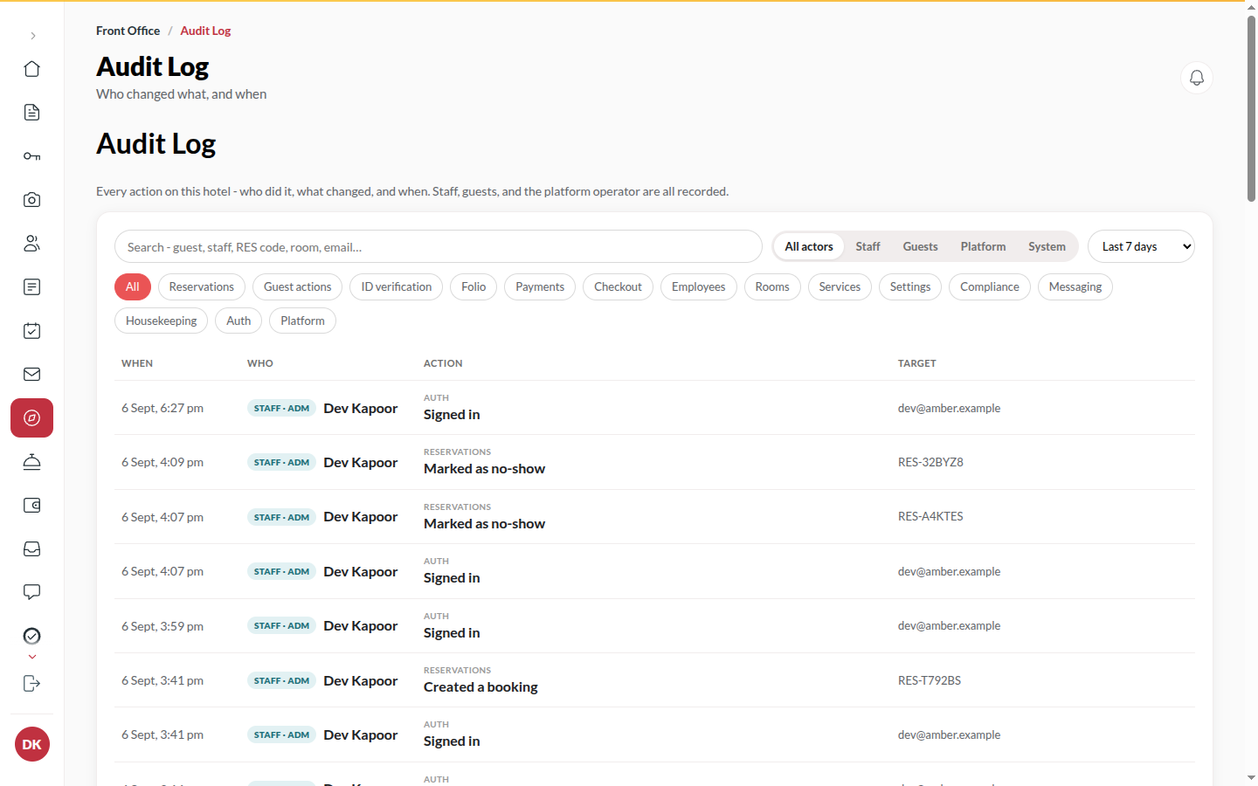Image resolution: width=1258 pixels, height=786 pixels.
Task: Open the chat bubble icon in sidebar
Action: point(32,593)
